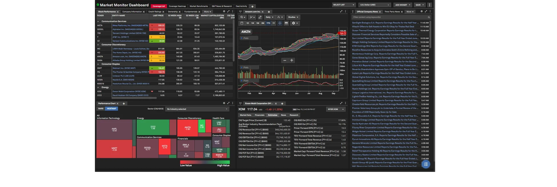The image size is (557, 187).
Task: Zoom out the AMZN chart with minus
Action: (x=284, y=60)
